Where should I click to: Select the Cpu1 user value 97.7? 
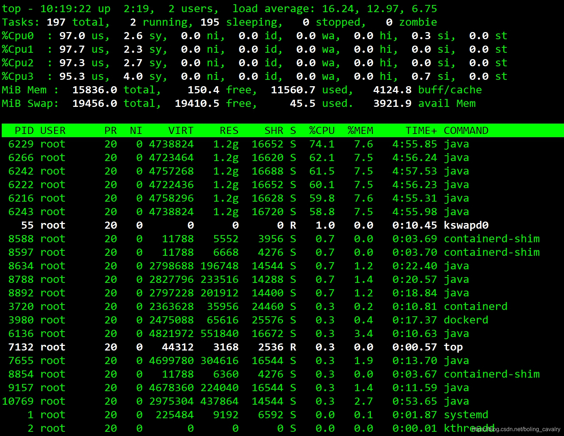(72, 49)
